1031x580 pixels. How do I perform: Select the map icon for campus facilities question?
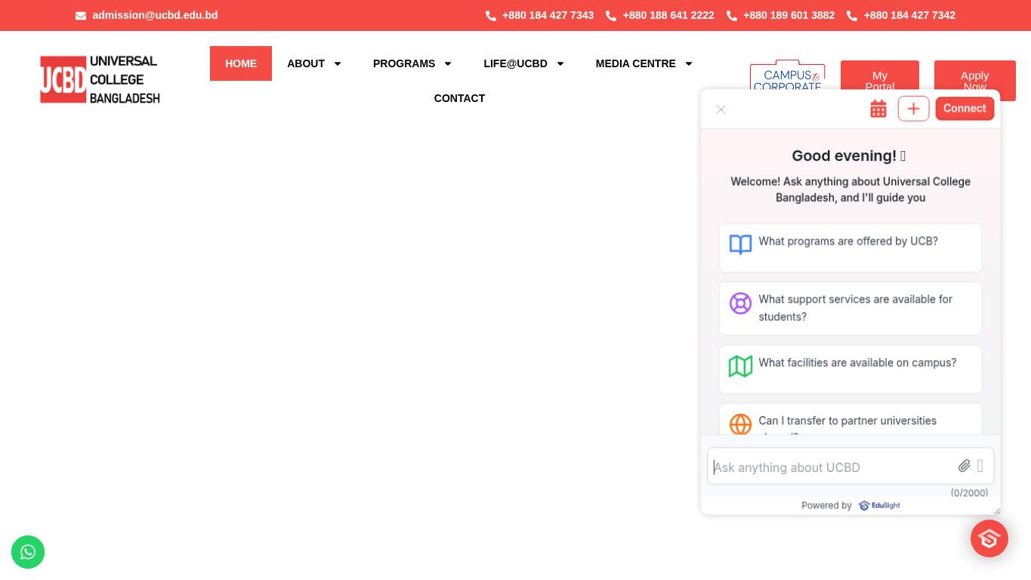click(x=740, y=366)
